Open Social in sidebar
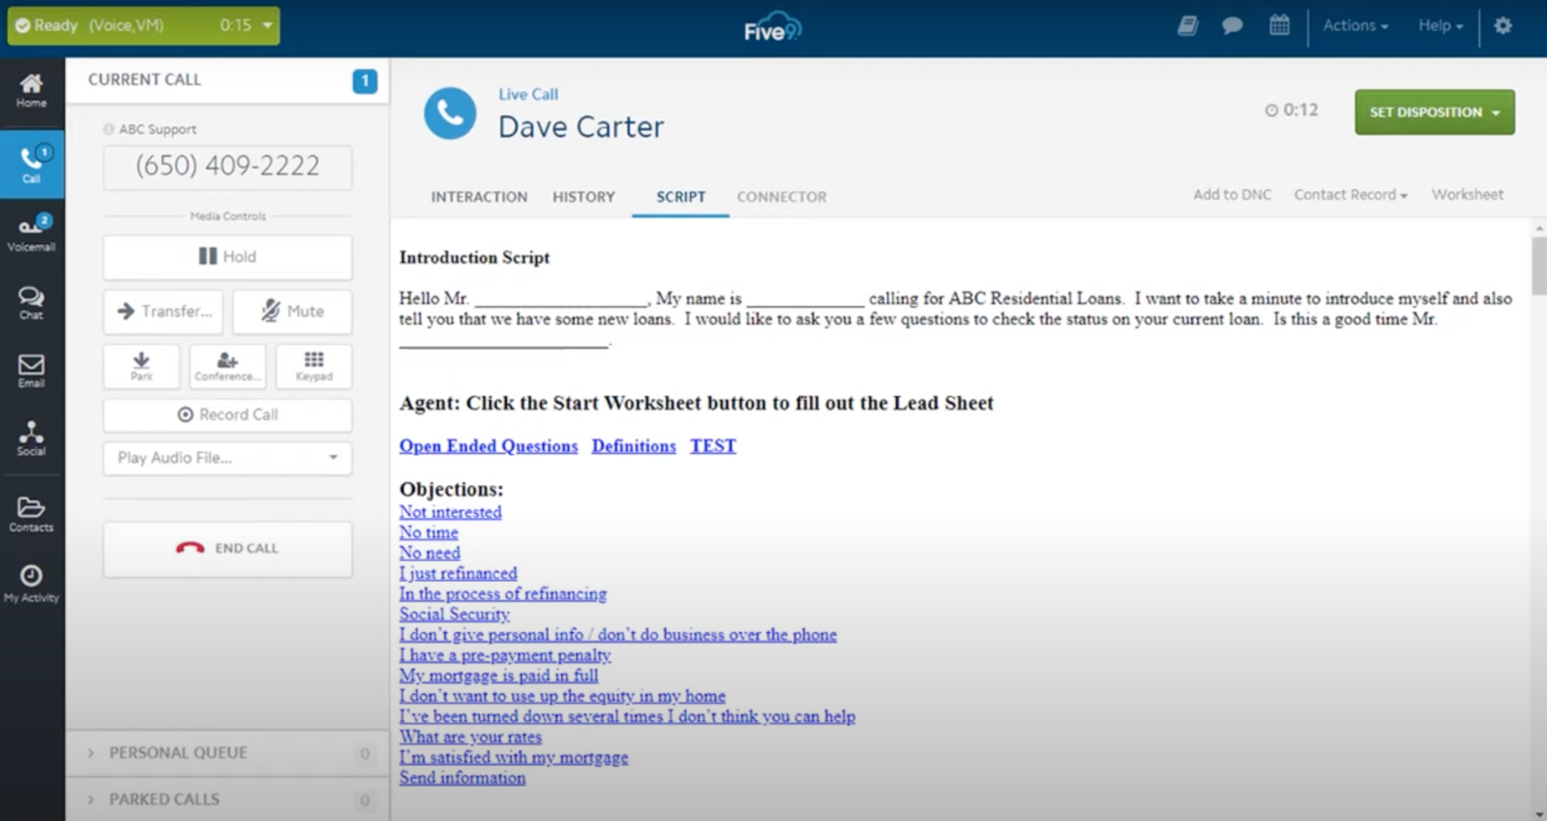1547x821 pixels. (32, 439)
